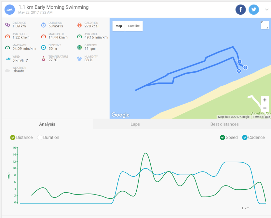Click the cadence wheel icon

tap(79, 47)
